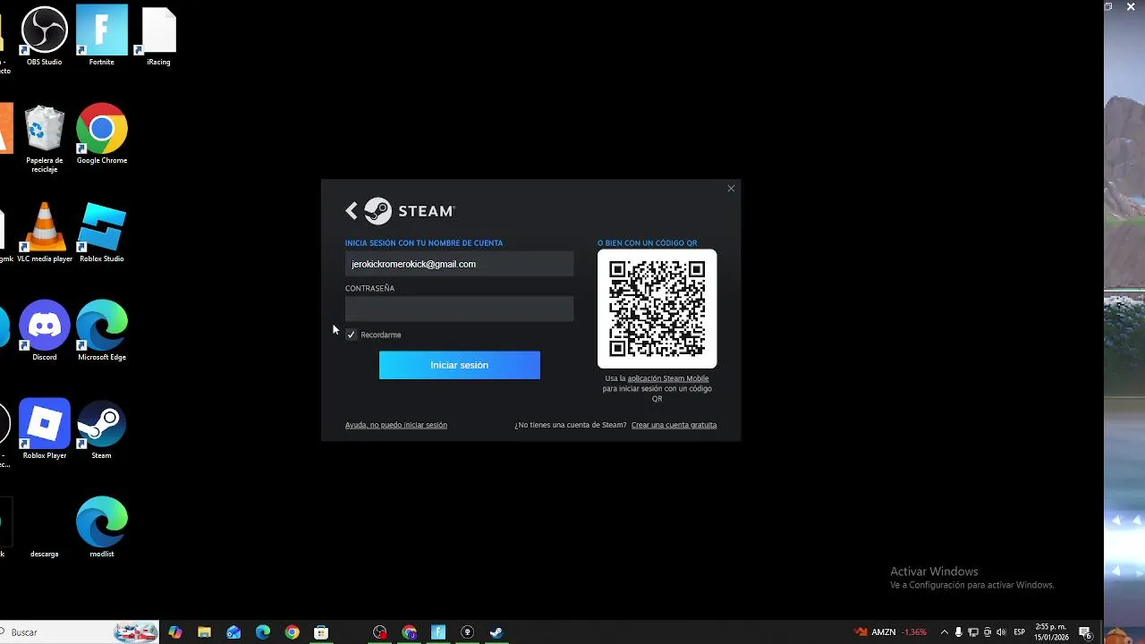Select Discord desktop shortcut
Screen dimensions: 1145x644
tap(44, 331)
